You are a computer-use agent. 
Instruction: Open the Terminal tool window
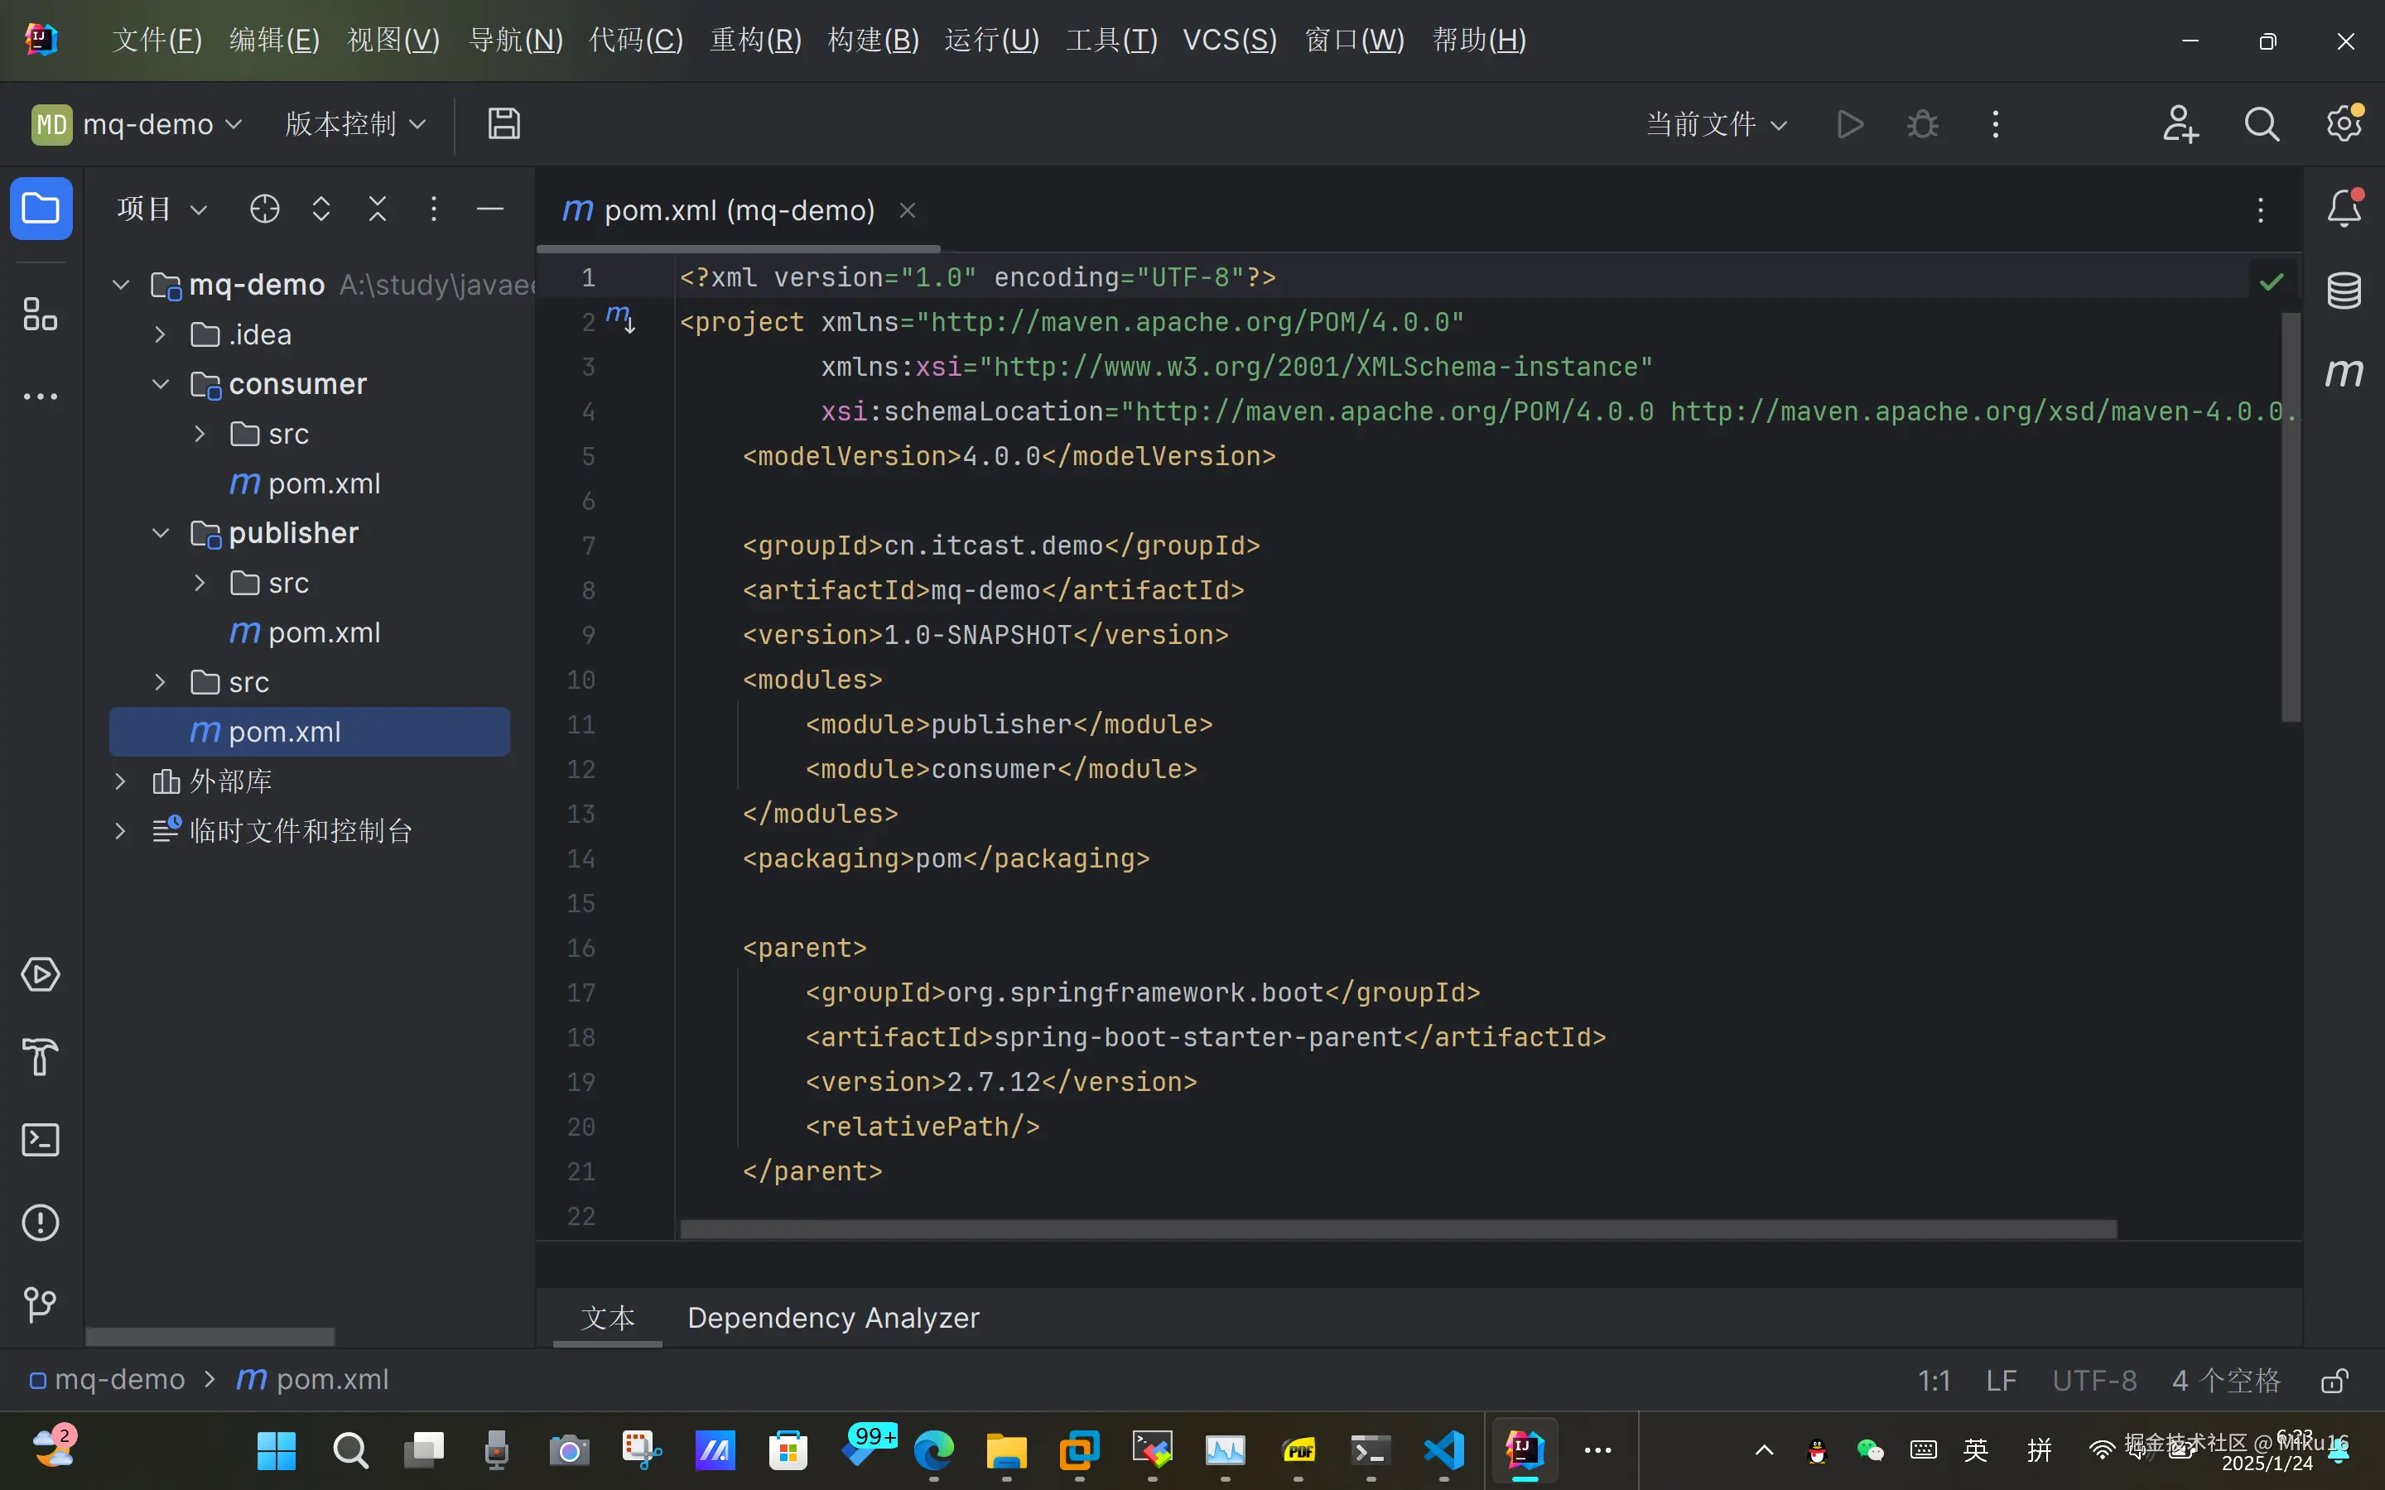[41, 1140]
